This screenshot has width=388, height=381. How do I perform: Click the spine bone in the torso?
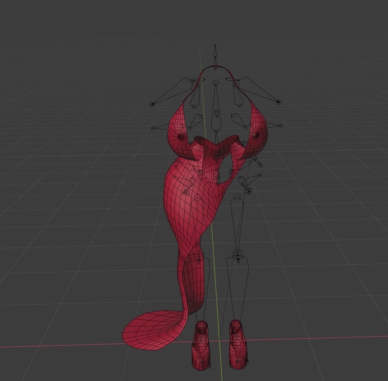pos(216,112)
